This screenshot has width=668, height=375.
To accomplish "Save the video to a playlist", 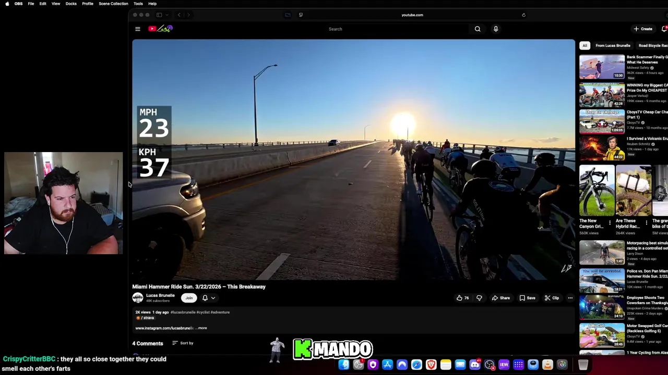I will (x=527, y=298).
